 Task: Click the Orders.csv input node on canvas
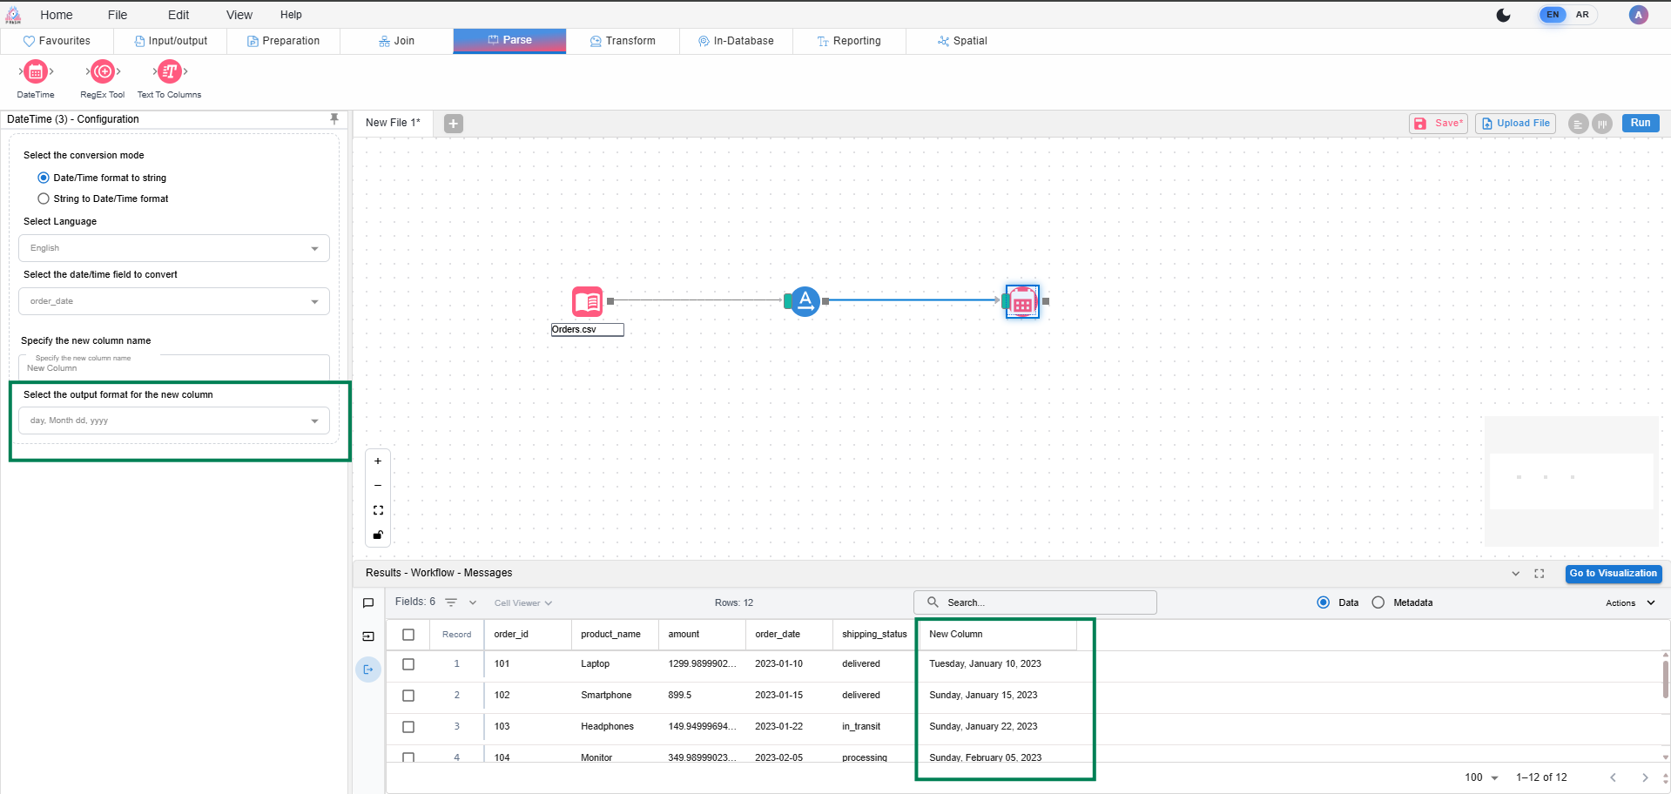coord(588,301)
